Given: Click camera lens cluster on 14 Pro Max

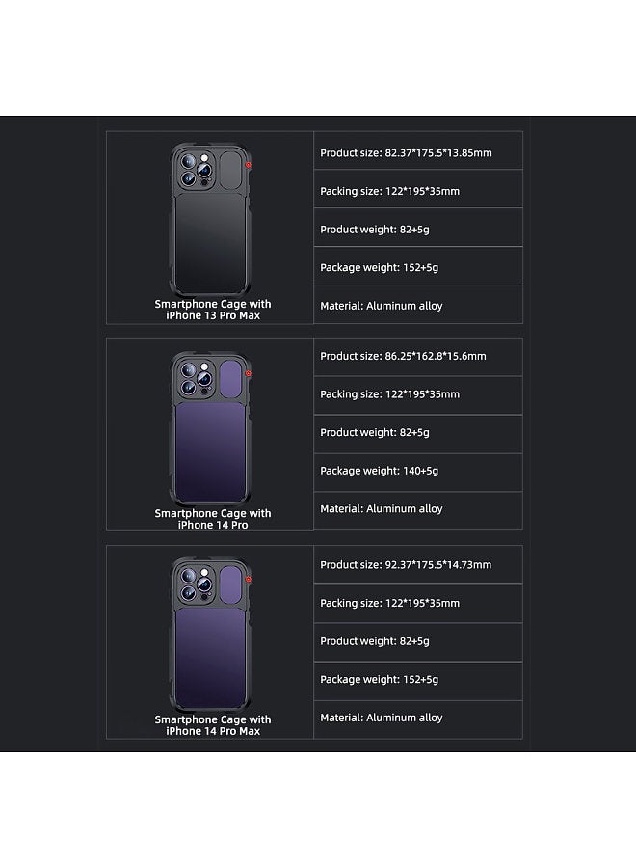Looking at the screenshot, I should 197,584.
